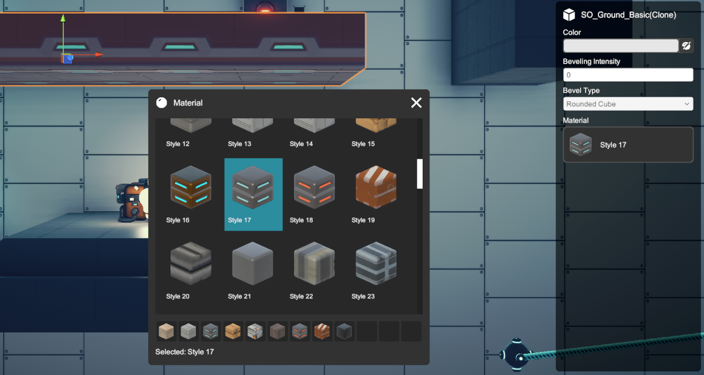Focus the Beveling Intensity input field

[x=628, y=75]
